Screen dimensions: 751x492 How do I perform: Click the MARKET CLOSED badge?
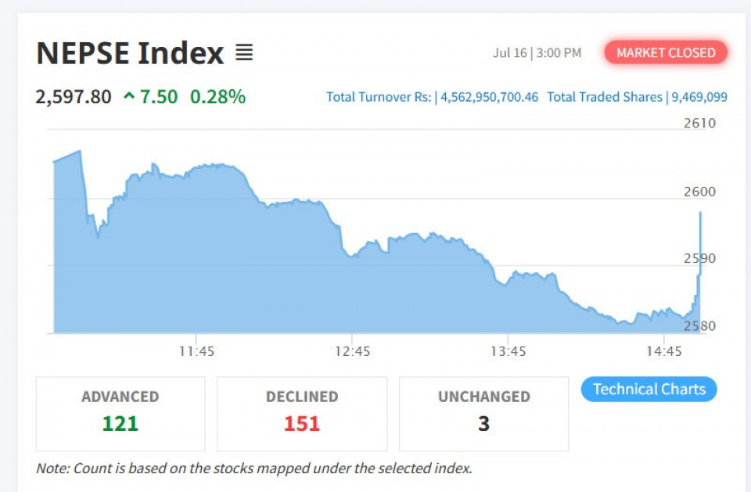coord(666,52)
